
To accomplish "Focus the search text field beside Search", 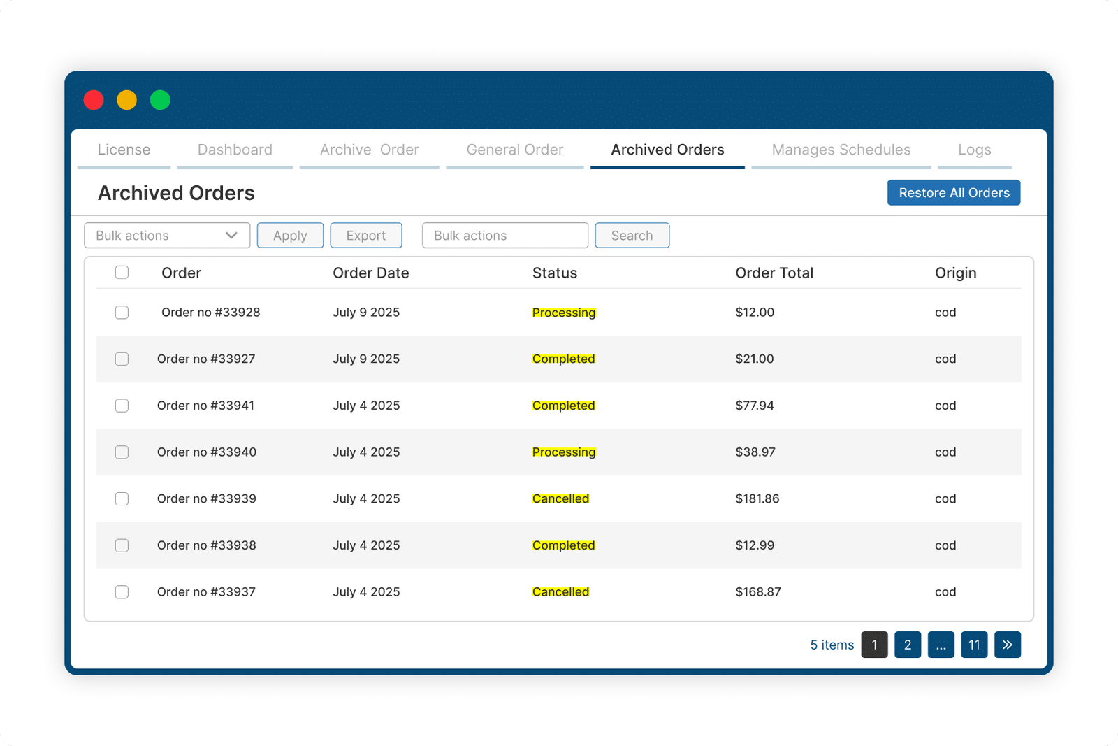I will [x=505, y=236].
